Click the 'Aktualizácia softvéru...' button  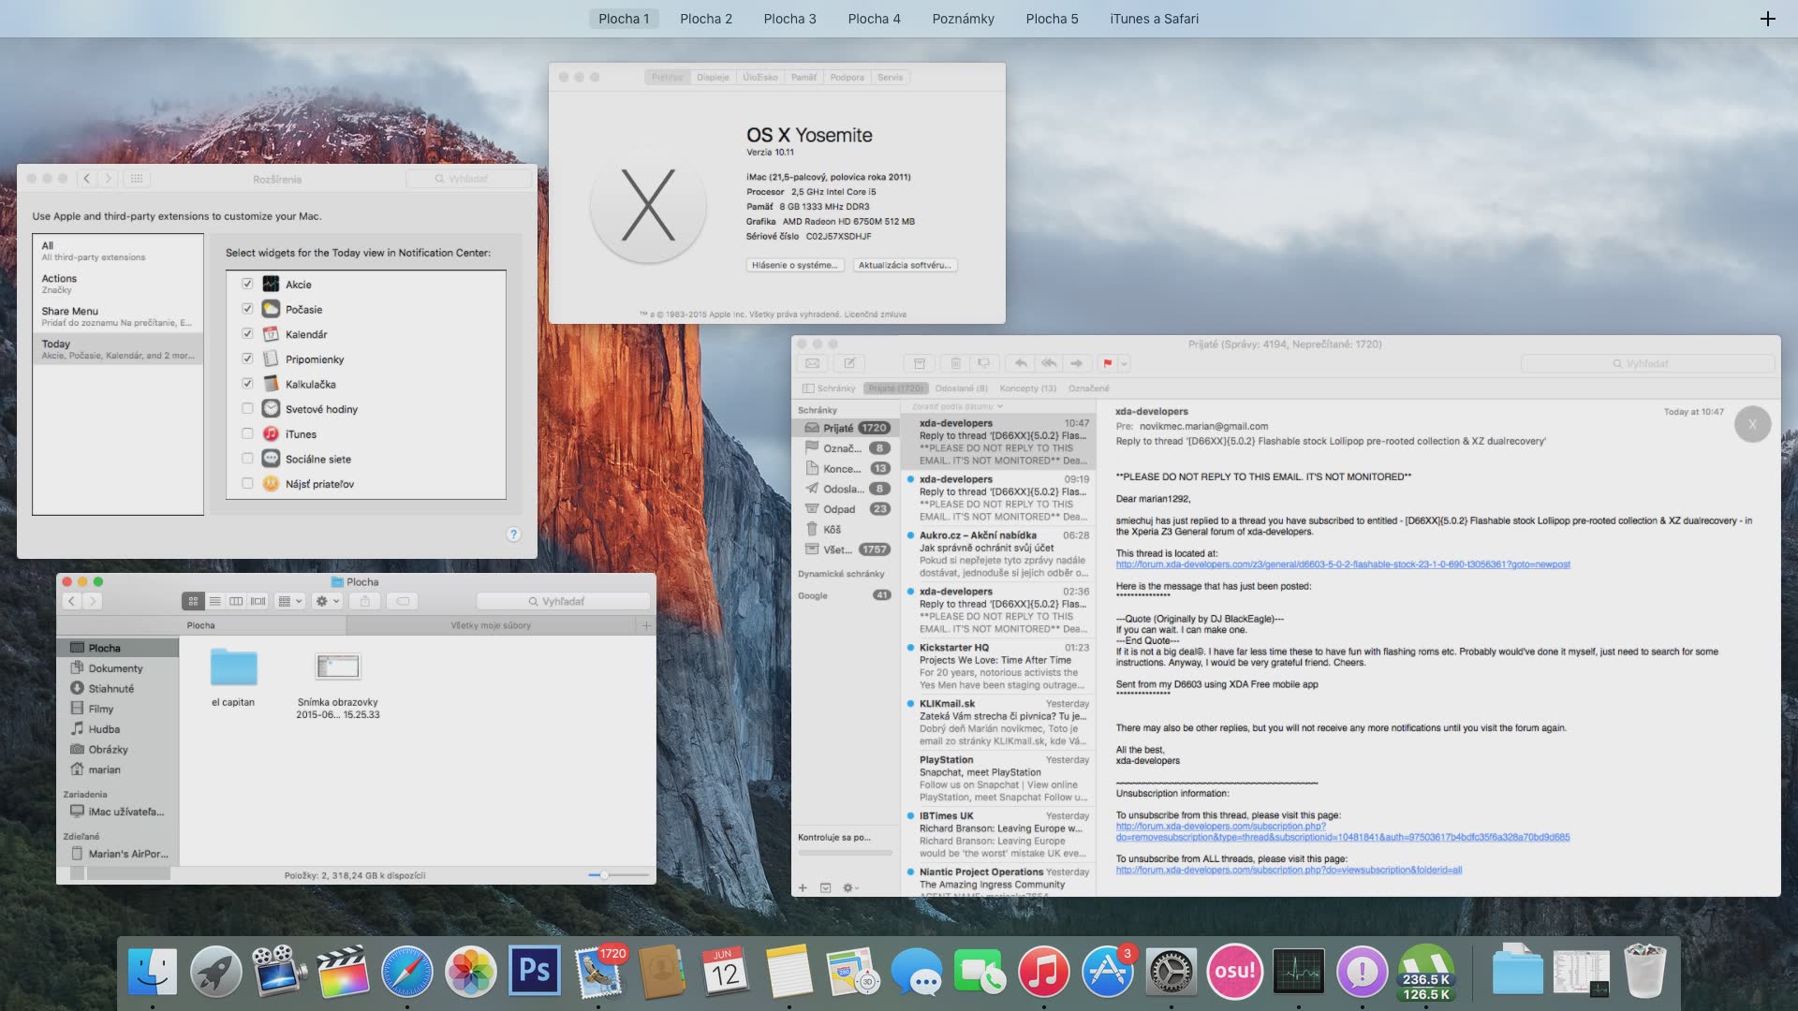[x=905, y=265]
